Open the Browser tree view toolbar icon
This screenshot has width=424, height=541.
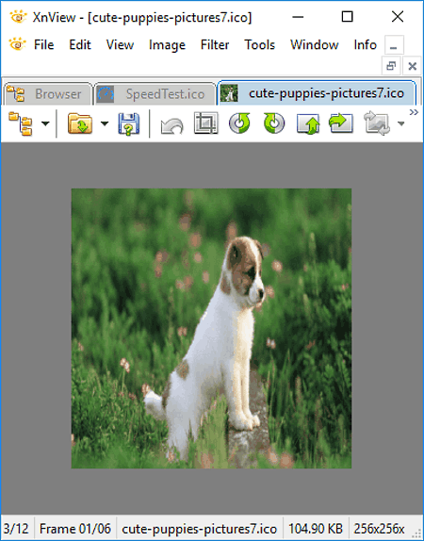pos(21,123)
